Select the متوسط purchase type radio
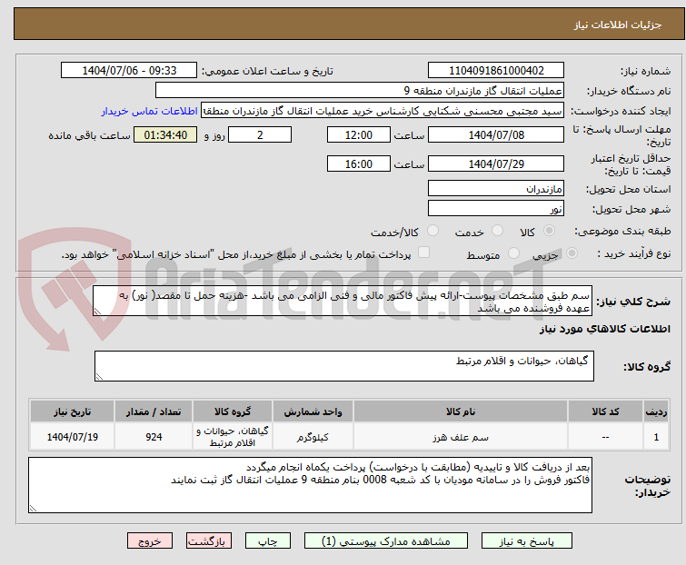 (513, 253)
